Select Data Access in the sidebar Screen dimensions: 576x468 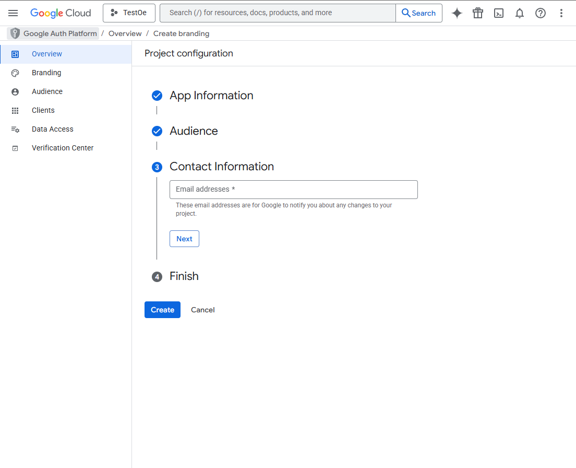(x=66, y=129)
